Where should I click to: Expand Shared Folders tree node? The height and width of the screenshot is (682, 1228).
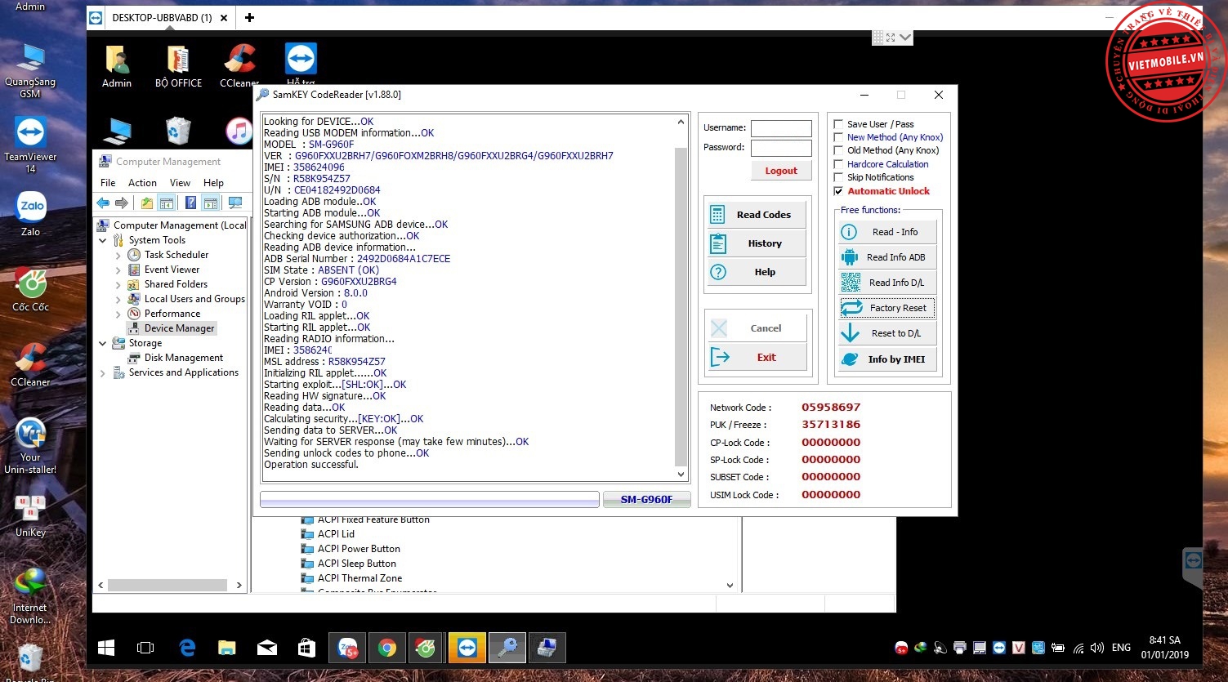[118, 285]
